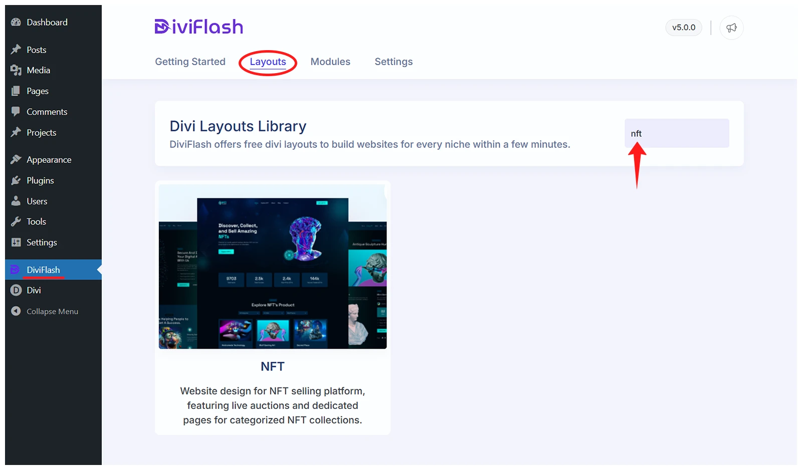This screenshot has height=470, width=802.
Task: Open the NFT layout preview thumbnail
Action: pyautogui.click(x=273, y=267)
